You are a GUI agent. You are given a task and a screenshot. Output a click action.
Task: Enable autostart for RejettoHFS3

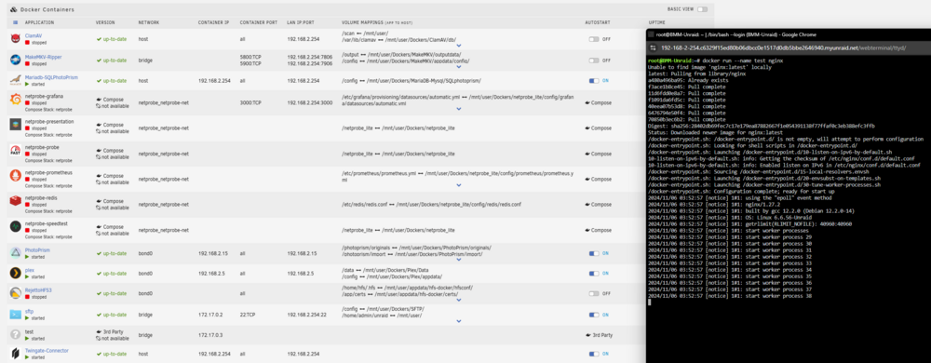click(x=594, y=293)
